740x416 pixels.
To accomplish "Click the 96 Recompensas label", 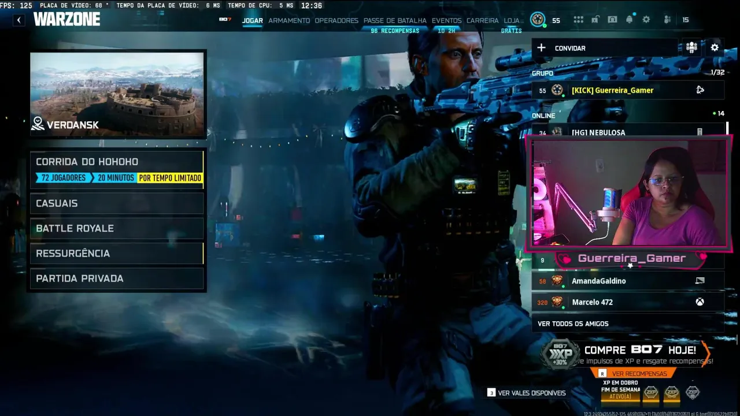I will pyautogui.click(x=395, y=31).
